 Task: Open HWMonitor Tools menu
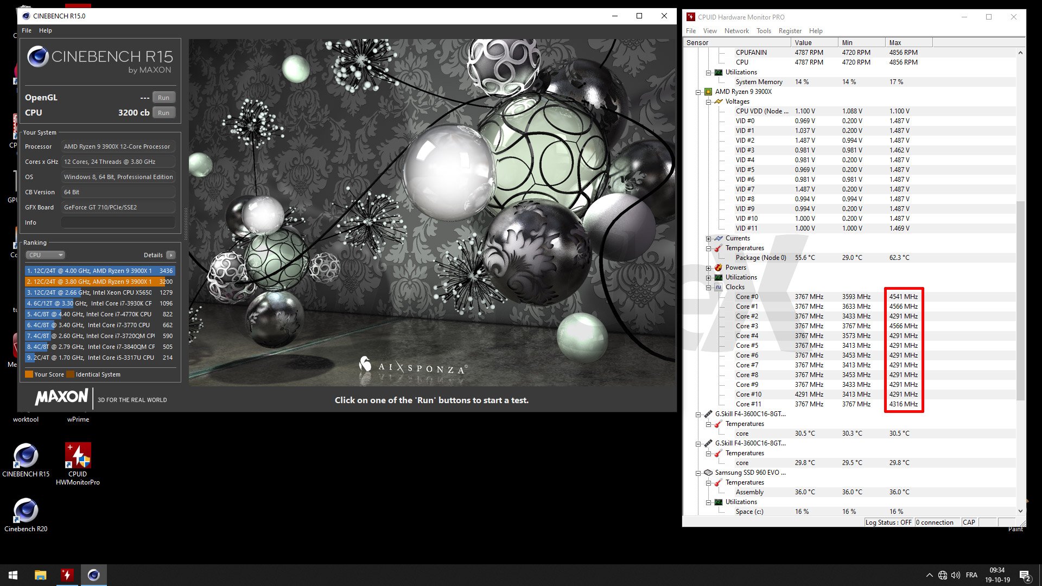[x=764, y=31]
